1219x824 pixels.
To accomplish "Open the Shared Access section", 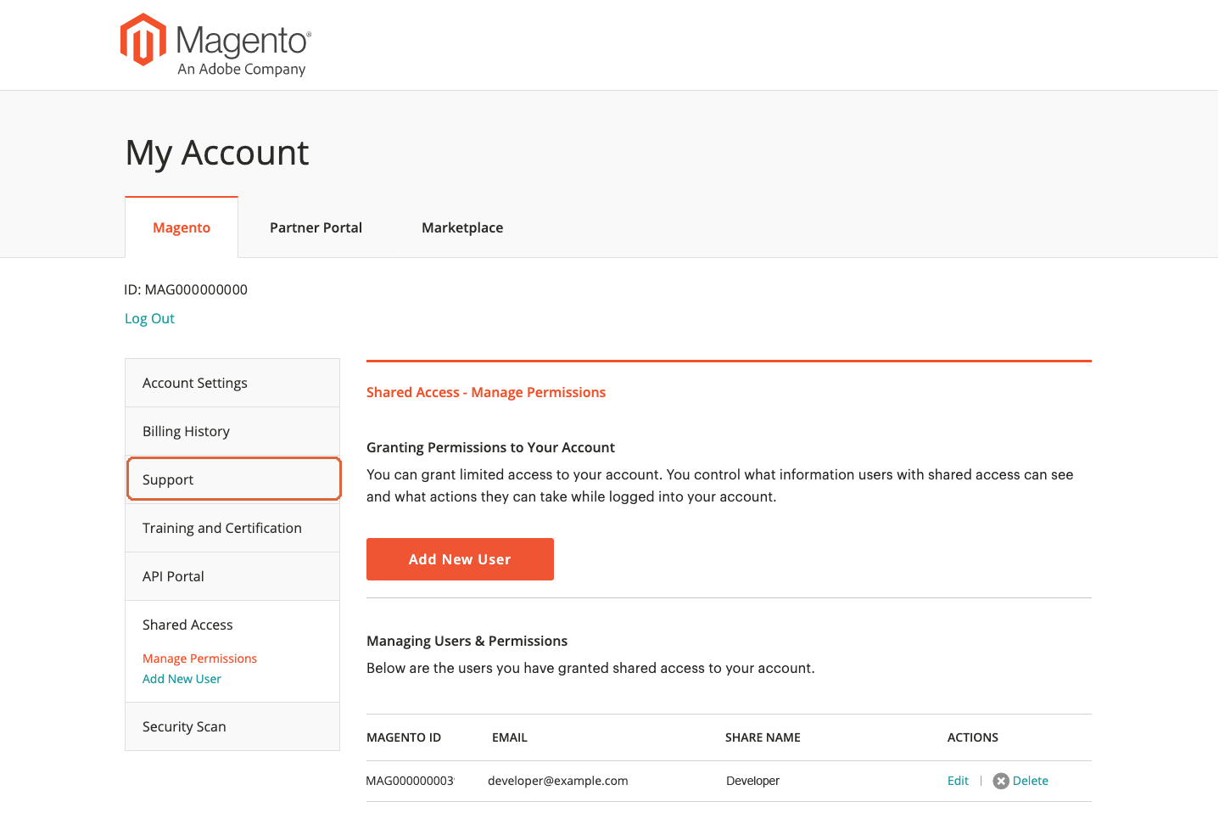I will pyautogui.click(x=187, y=625).
